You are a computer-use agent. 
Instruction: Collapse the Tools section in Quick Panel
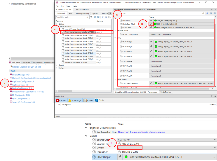click(10, 71)
